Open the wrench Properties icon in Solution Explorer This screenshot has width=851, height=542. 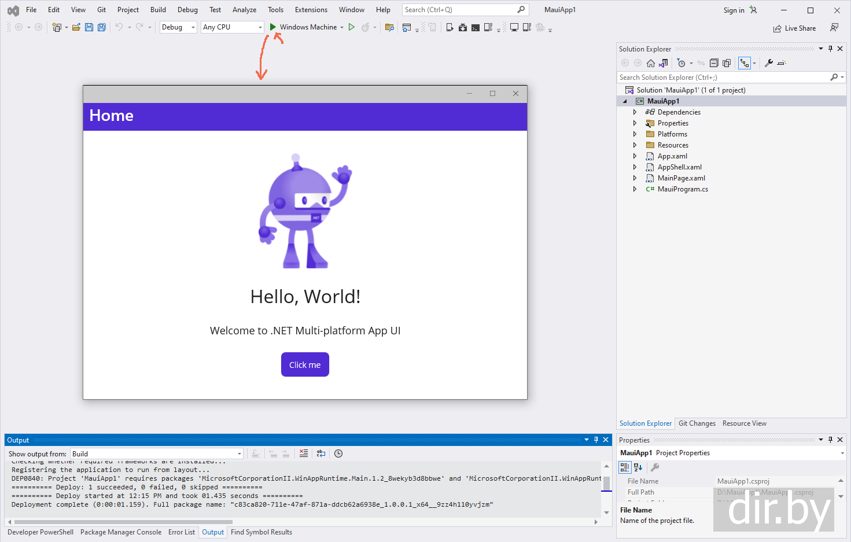pos(769,63)
